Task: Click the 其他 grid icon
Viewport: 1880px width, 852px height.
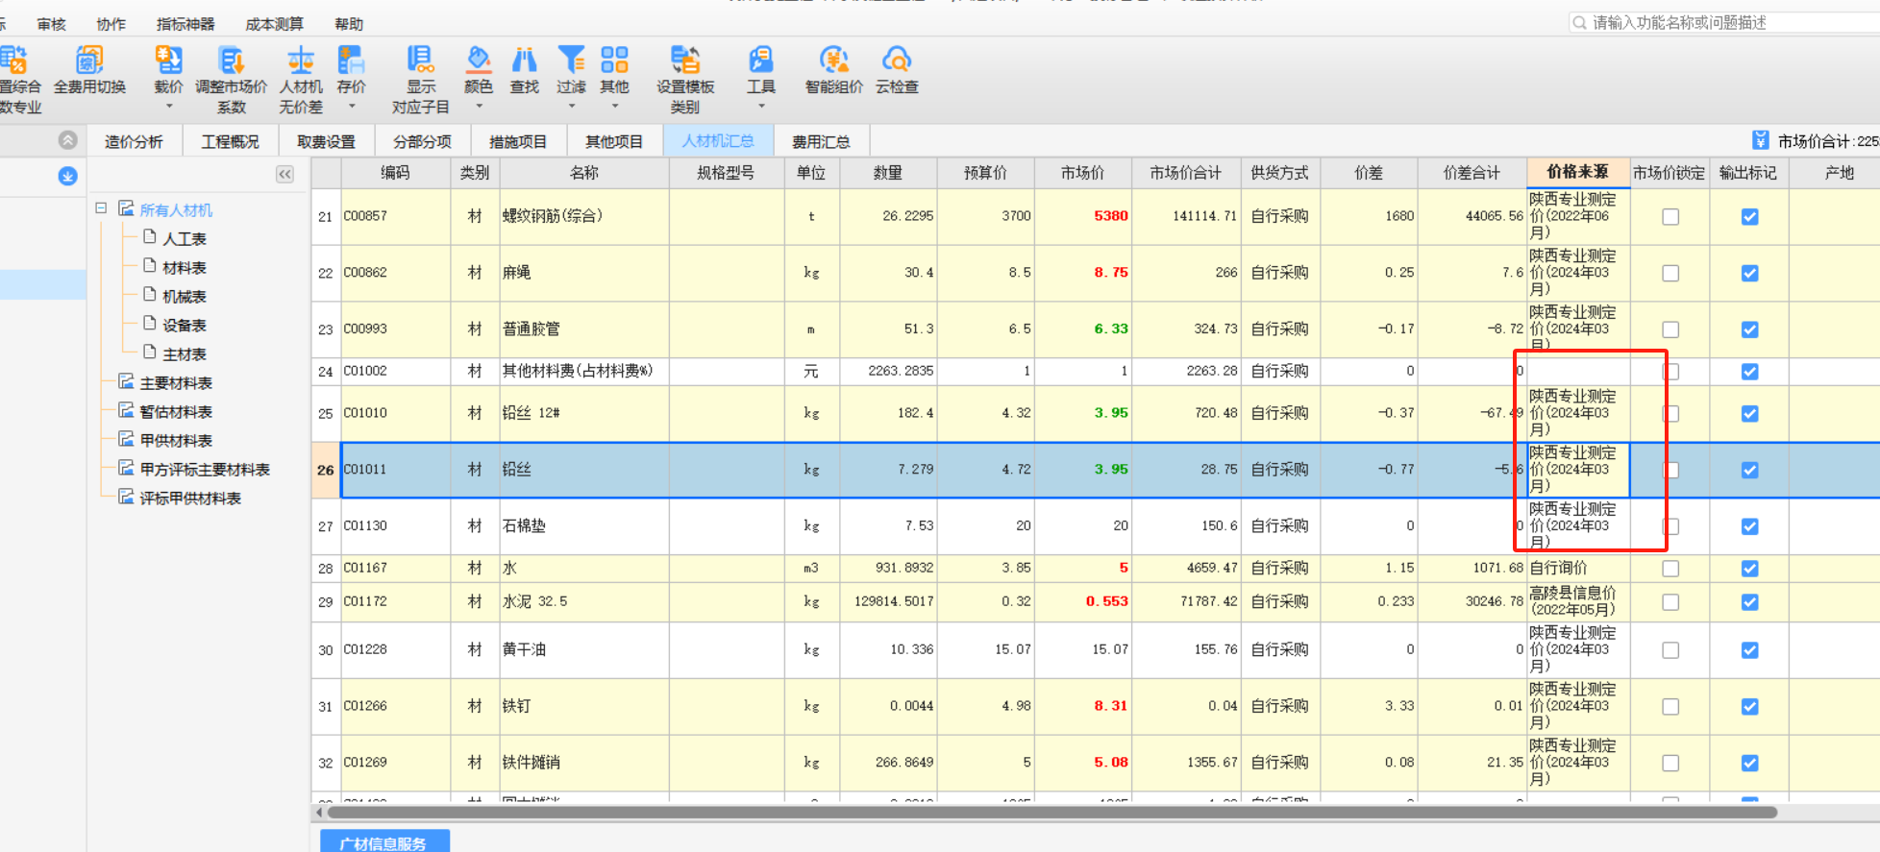Action: click(614, 61)
